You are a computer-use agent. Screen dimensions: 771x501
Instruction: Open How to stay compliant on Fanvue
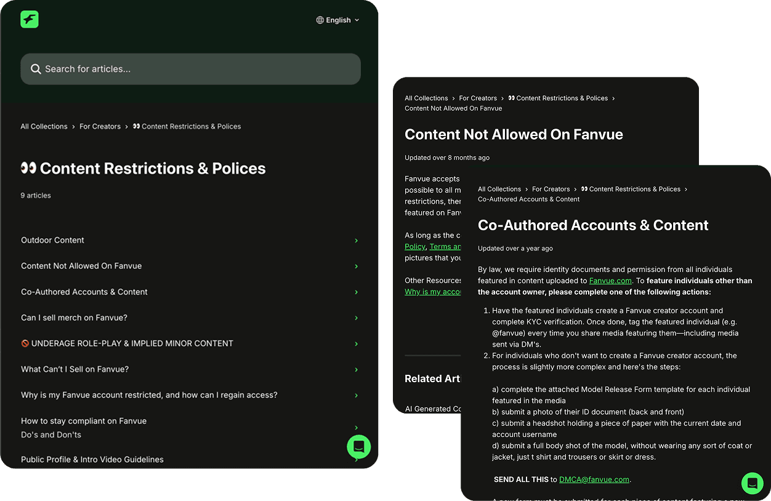click(x=84, y=421)
